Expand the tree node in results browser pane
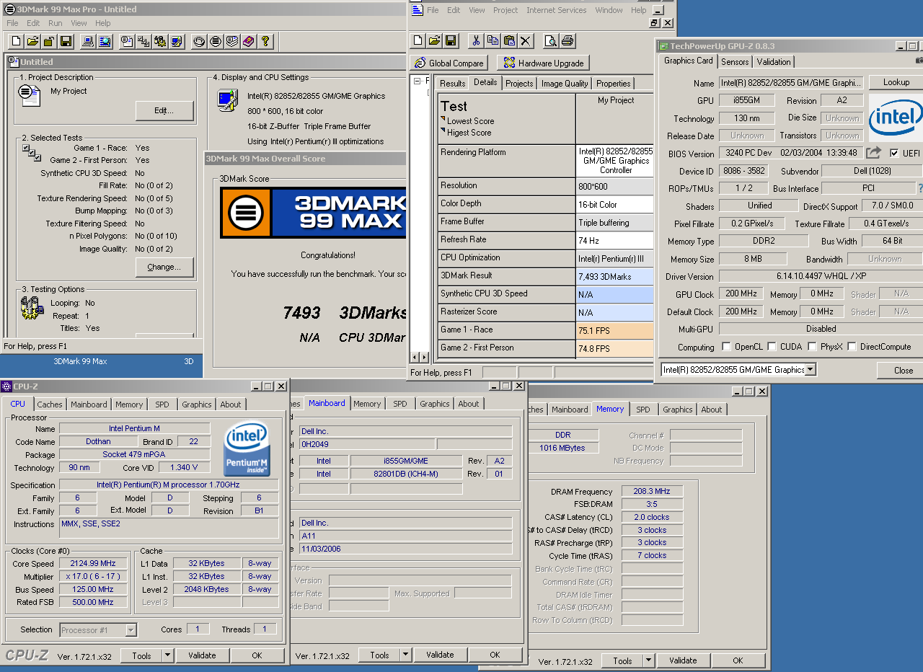This screenshot has width=923, height=672. coord(418,81)
